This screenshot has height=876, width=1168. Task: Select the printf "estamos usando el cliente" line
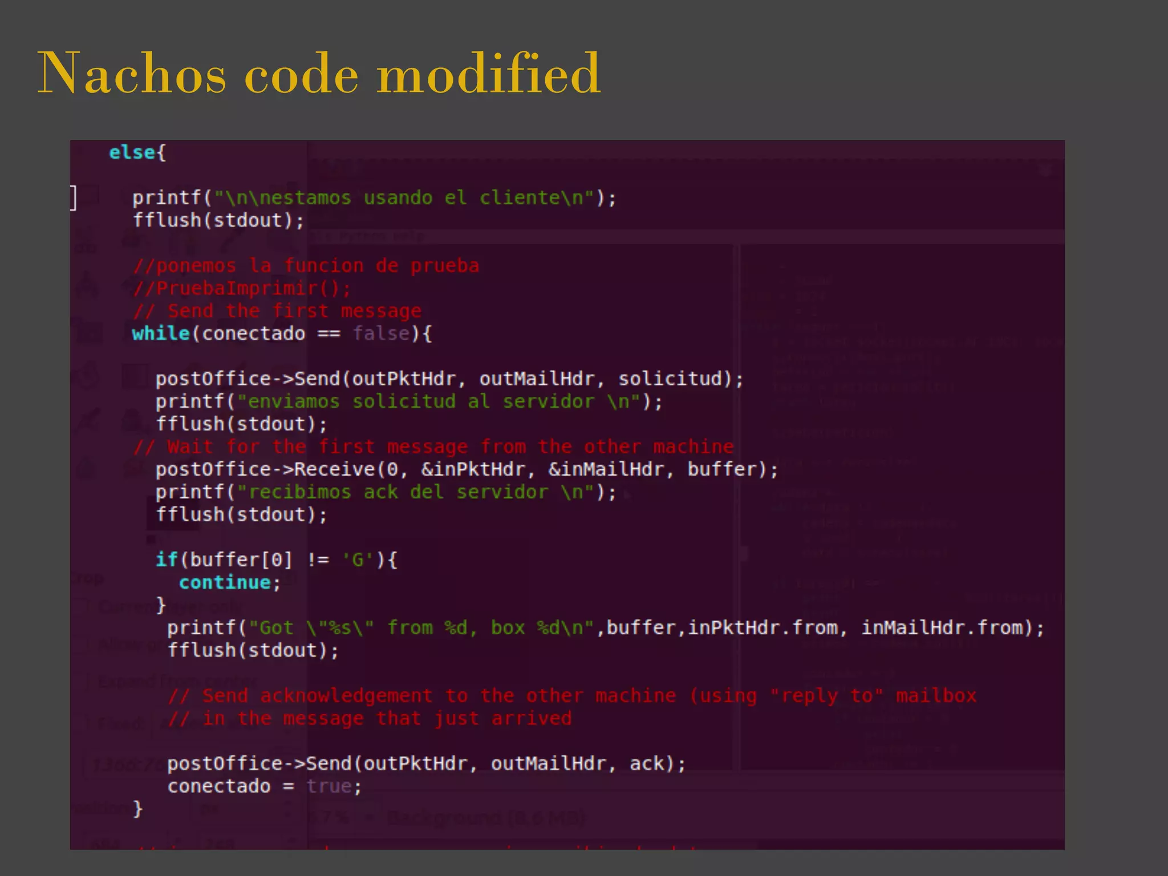coord(374,198)
